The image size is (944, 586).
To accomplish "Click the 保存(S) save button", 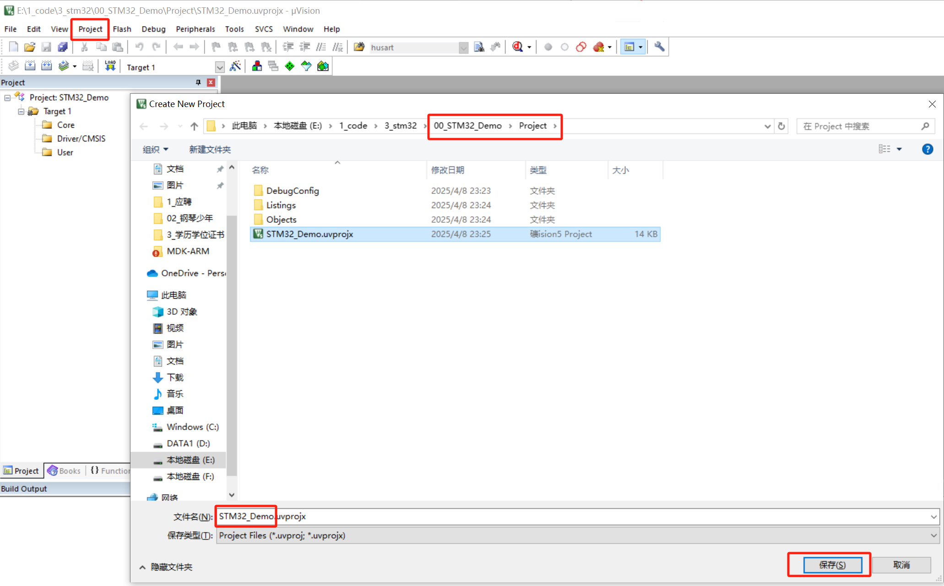I will (832, 564).
